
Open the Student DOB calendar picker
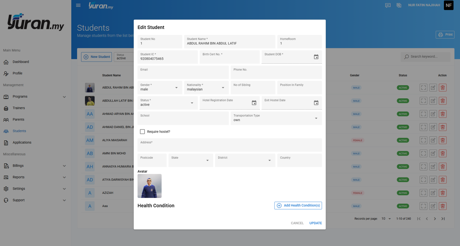coord(316,57)
